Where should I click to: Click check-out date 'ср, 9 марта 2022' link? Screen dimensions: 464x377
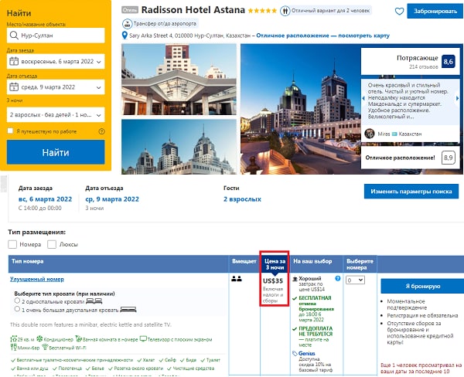tap(112, 199)
